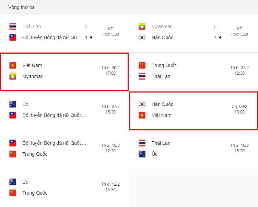Click Vietnam flag in Việt Nam–Myanmar match

coord(13,65)
